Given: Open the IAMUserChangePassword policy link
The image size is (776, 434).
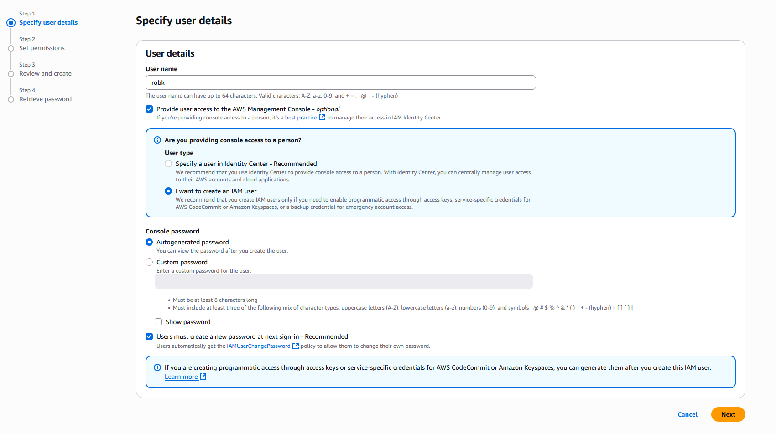Looking at the screenshot, I should (258, 346).
